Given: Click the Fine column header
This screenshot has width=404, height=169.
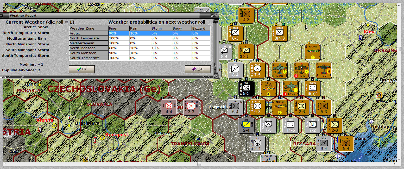Looking at the screenshot, I should pyautogui.click(x=119, y=28).
